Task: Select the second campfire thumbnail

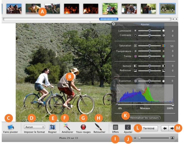Action: [91, 8]
